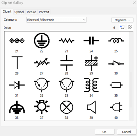Viewport: 137px width, 136px height.
Task: Select the earth ground symbol 22
Action: tap(42, 41)
